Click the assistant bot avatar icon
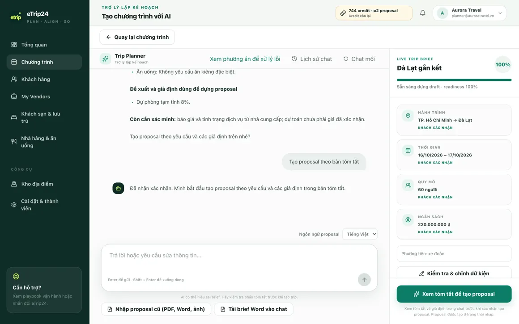This screenshot has height=324, width=519. (x=118, y=188)
